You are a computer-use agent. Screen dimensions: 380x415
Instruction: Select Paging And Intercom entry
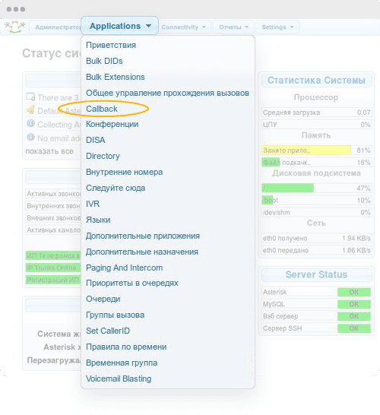pos(125,268)
